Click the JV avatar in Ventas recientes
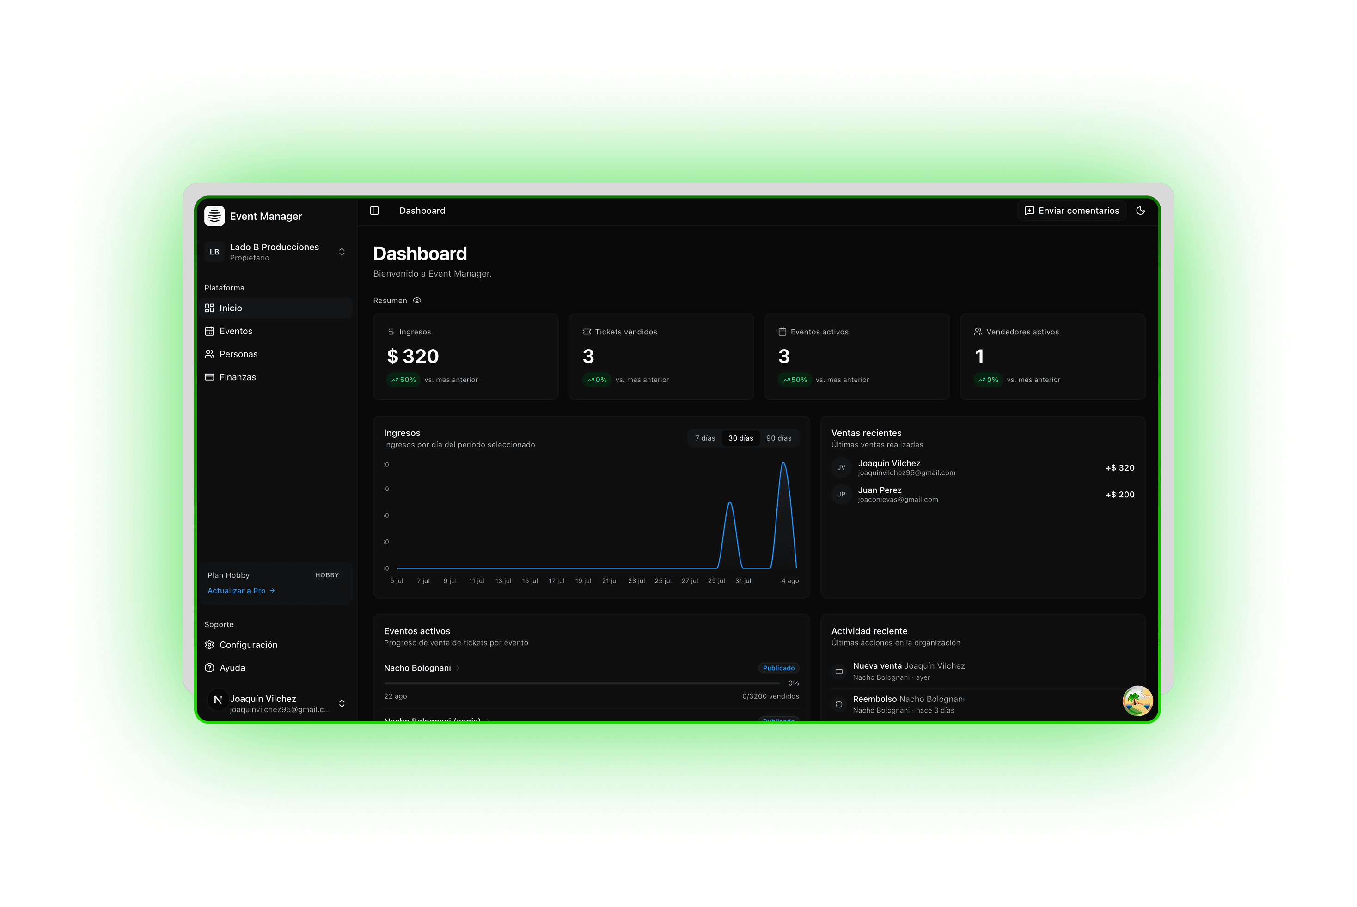 841,467
